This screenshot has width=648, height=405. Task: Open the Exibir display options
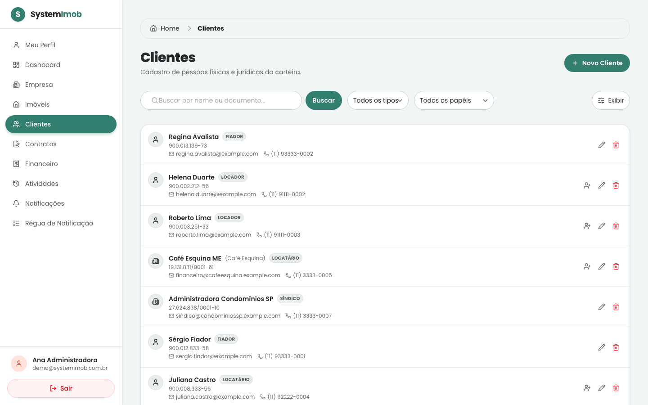pos(611,100)
